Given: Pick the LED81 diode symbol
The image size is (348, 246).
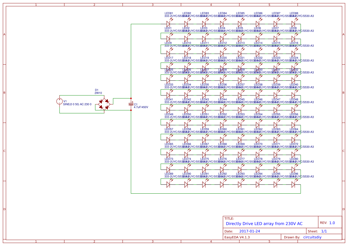Looking at the screenshot, I should pyautogui.click(x=168, y=24).
